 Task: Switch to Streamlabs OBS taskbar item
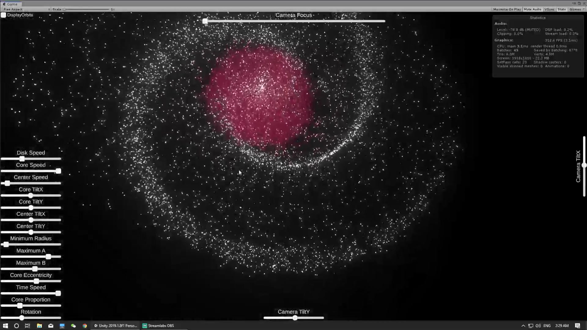[158, 326]
